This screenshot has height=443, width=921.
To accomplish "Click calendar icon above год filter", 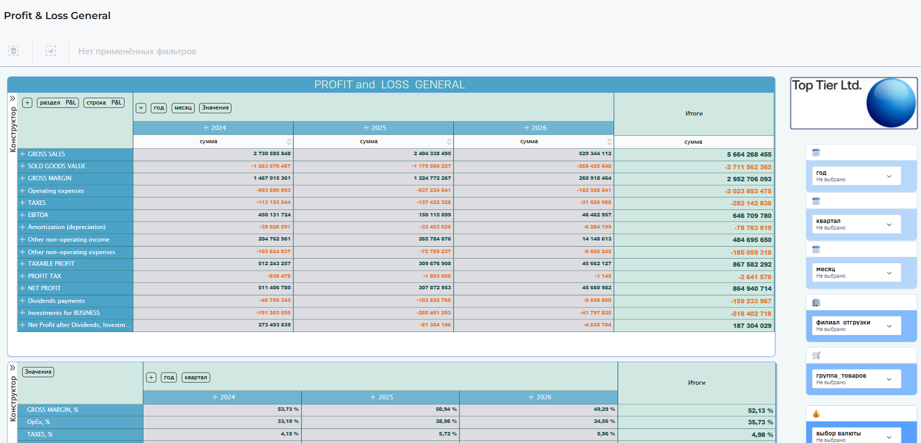I will coord(816,153).
